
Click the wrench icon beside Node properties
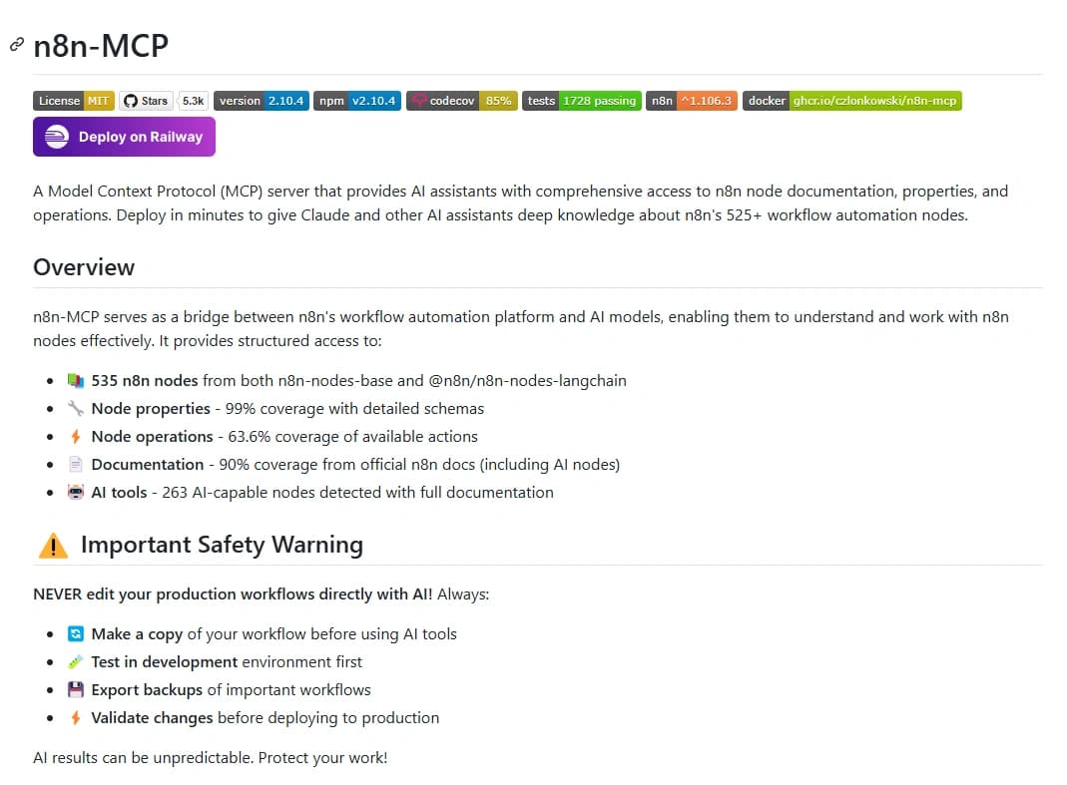tap(75, 408)
